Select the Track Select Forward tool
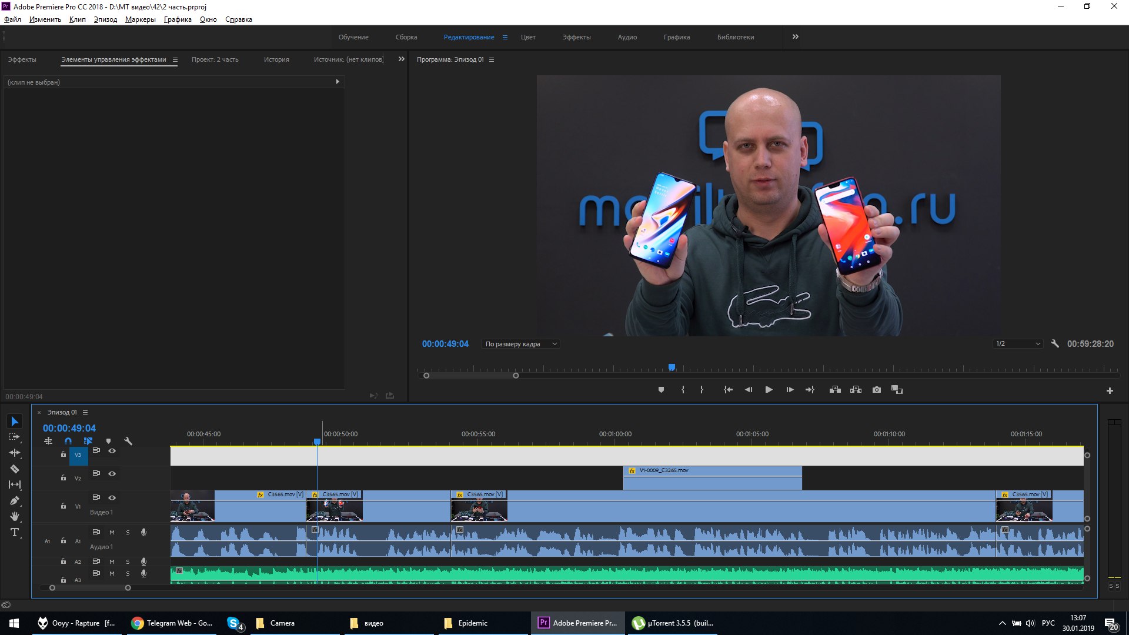Viewport: 1129px width, 635px height. (x=15, y=437)
